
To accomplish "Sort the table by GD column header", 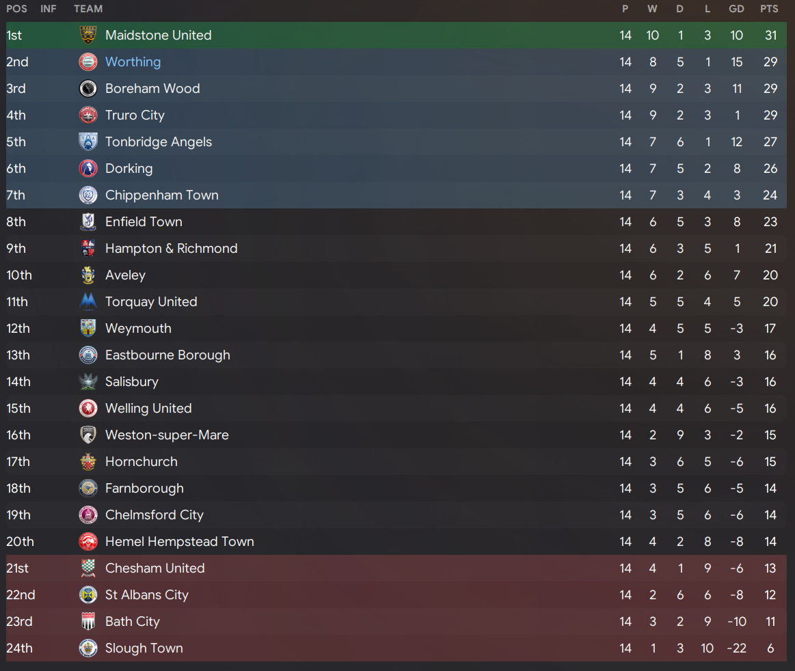I will [x=736, y=9].
